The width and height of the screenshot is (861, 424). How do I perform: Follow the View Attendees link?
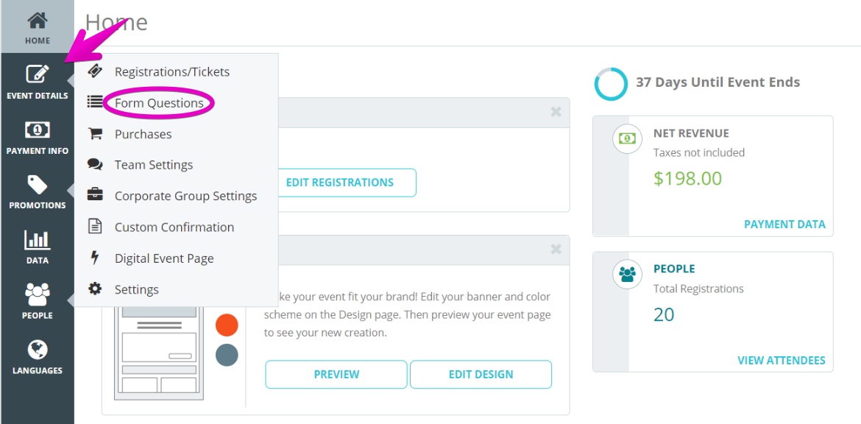coord(782,360)
